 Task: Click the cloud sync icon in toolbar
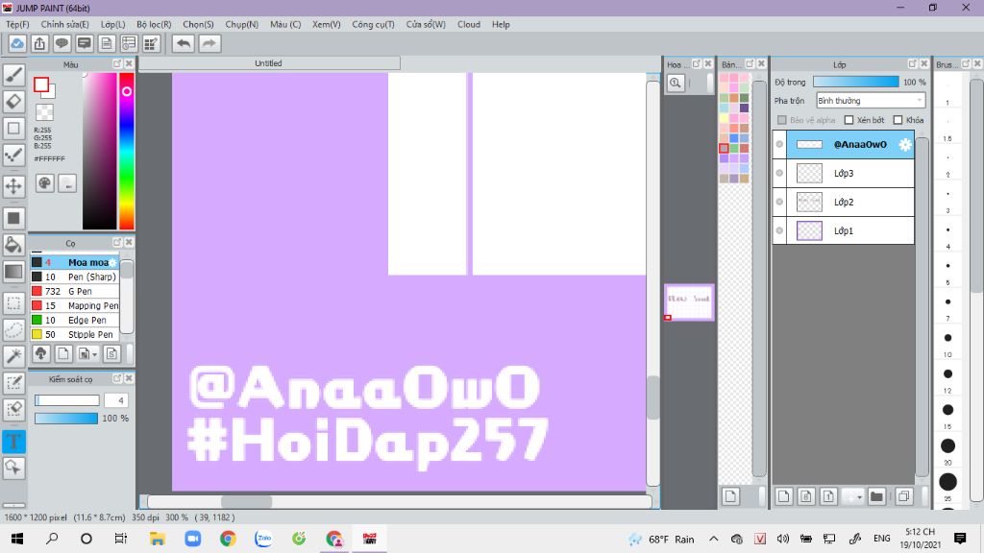click(x=17, y=43)
